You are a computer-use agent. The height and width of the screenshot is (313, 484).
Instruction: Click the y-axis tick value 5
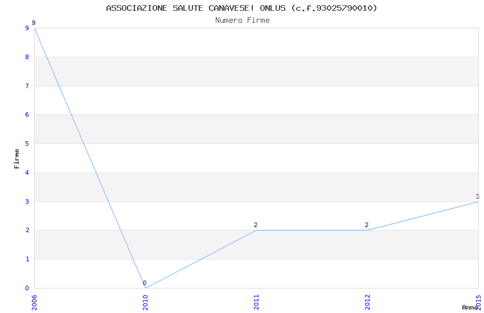(27, 144)
